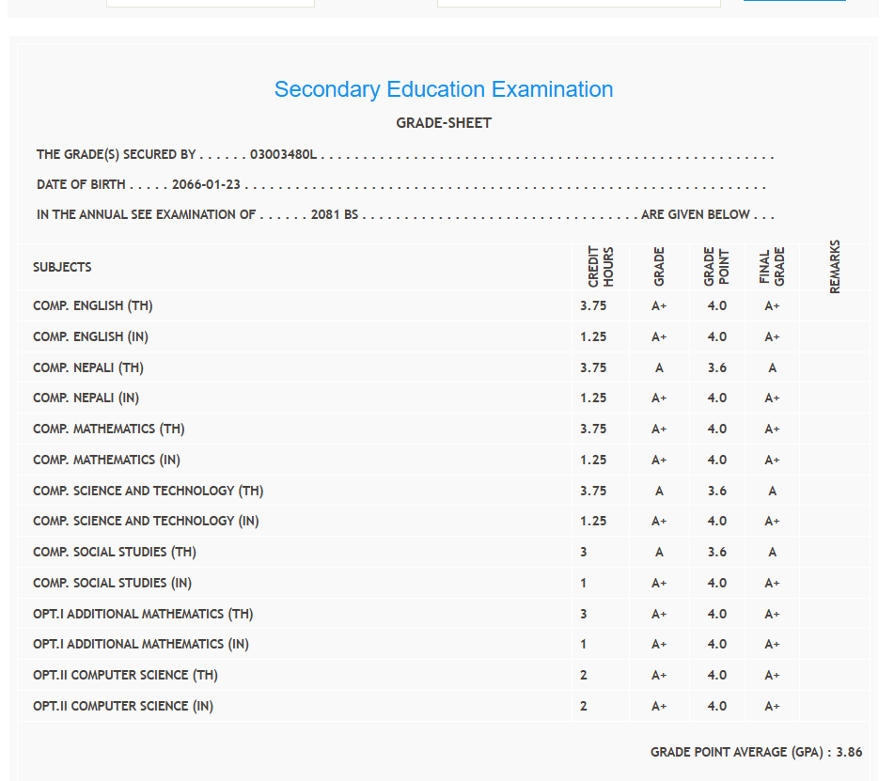894x781 pixels.
Task: Select the COMP. ENGLISH (TH) row label
Action: pyautogui.click(x=92, y=305)
